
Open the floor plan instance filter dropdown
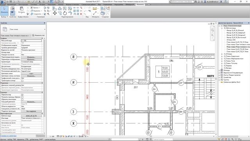click(x=16, y=36)
